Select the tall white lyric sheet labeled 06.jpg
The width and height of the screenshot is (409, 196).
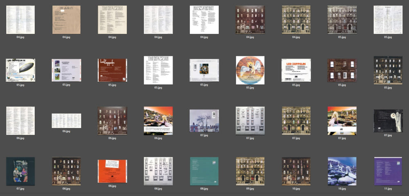[x=20, y=121]
